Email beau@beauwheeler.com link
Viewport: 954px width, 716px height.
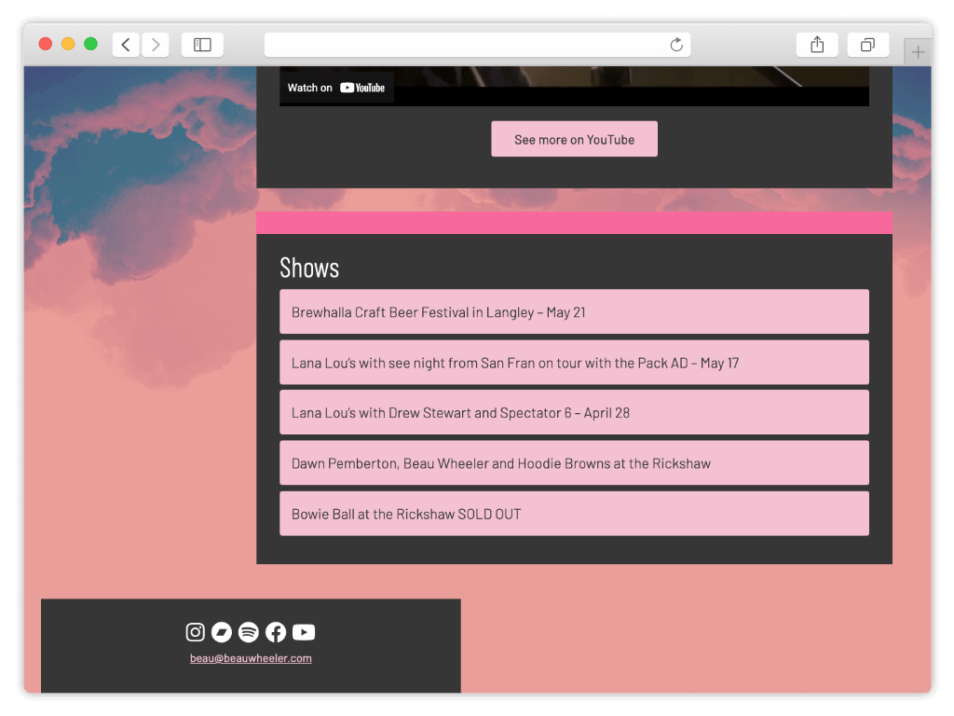251,658
